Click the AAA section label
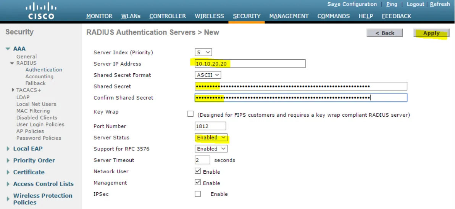 (19, 49)
